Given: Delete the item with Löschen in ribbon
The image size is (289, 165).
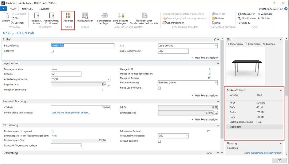Looking at the screenshot, I should pyautogui.click(x=18, y=23).
